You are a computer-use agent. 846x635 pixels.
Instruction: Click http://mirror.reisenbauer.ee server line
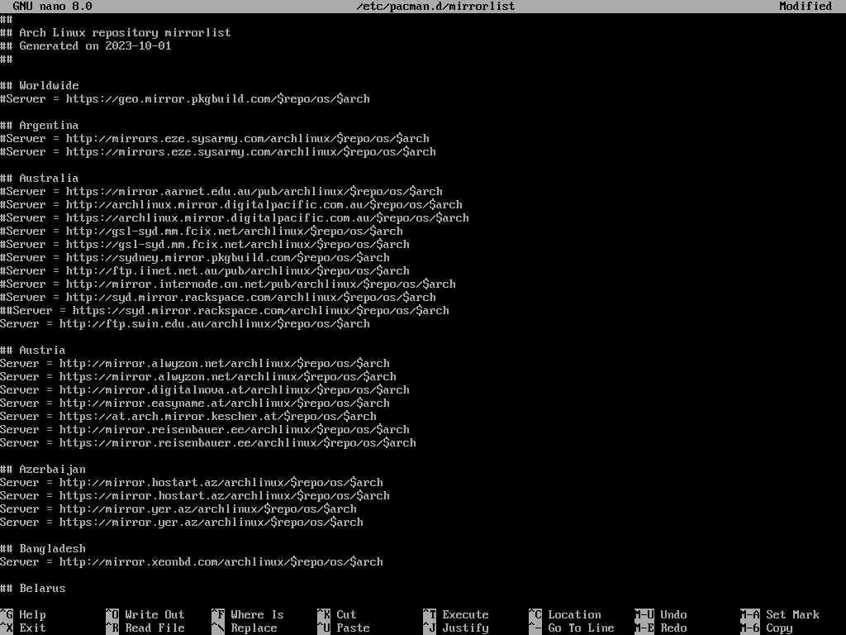coord(205,429)
